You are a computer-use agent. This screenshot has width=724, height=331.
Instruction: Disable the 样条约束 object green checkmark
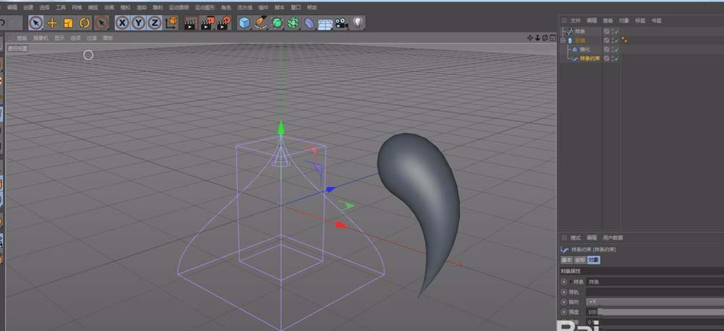click(x=615, y=59)
